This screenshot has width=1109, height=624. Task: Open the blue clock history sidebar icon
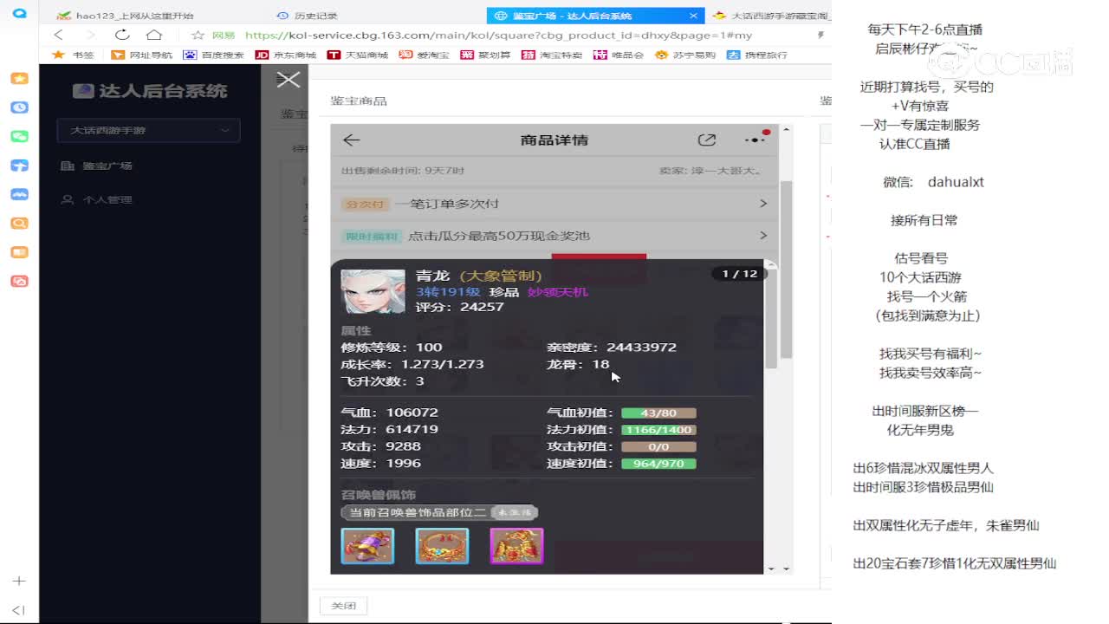click(x=19, y=107)
